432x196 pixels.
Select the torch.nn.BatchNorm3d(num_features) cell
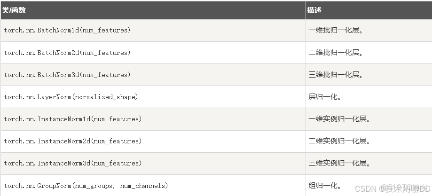[x=67, y=75]
